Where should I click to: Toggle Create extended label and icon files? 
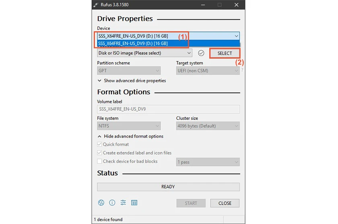pyautogui.click(x=99, y=153)
